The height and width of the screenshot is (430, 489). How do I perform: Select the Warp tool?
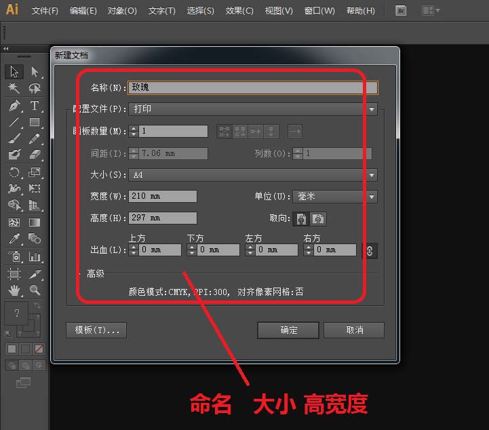point(14,189)
